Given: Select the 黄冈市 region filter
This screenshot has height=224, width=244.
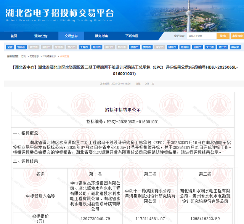Looking at the screenshot, I should tap(147, 47).
